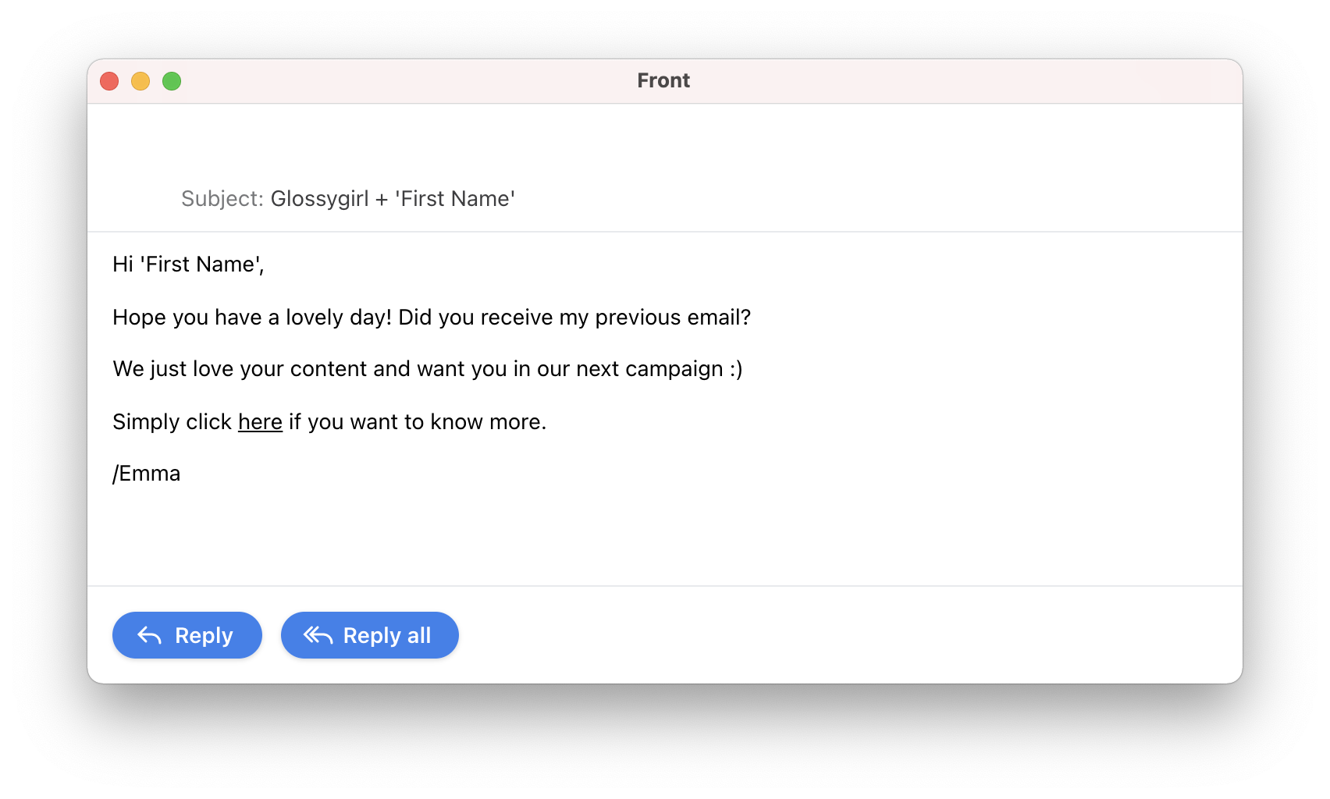Click the words "Simply click" in the body

172,421
